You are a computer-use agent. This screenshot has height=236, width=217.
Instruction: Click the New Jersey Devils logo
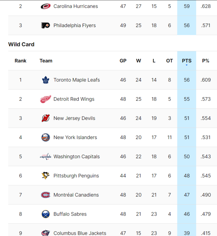[46, 118]
